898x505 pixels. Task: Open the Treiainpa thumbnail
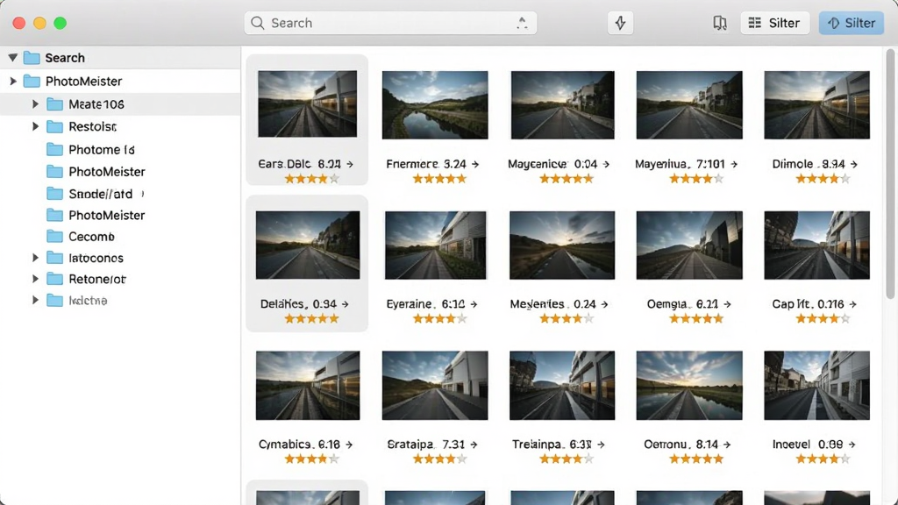point(562,386)
